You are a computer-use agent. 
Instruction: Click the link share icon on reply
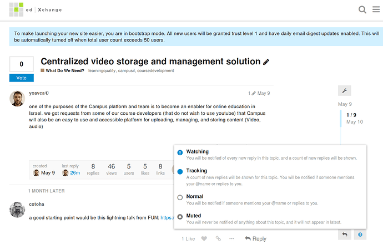click(x=218, y=239)
